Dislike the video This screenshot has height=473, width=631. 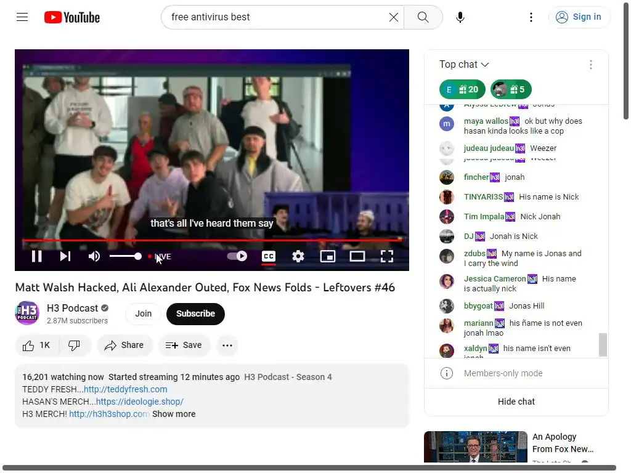pos(75,345)
